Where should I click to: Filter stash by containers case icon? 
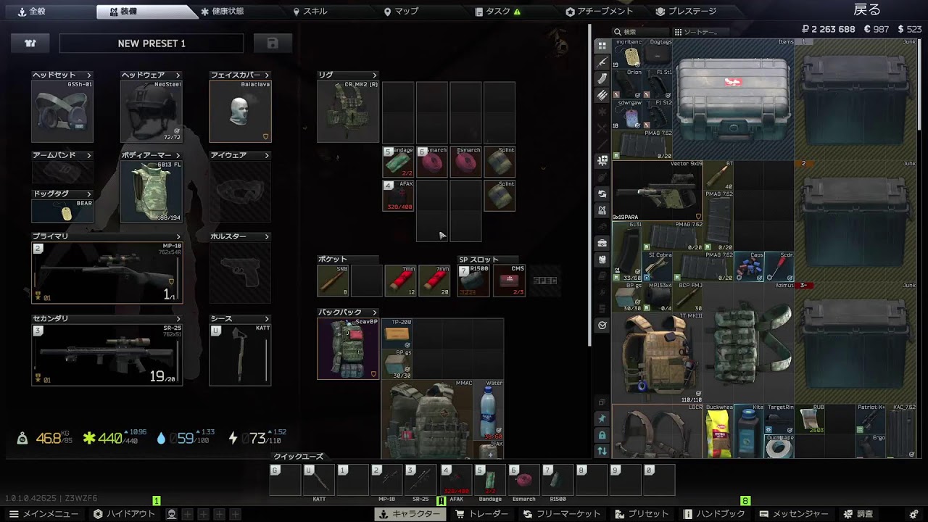tap(602, 243)
